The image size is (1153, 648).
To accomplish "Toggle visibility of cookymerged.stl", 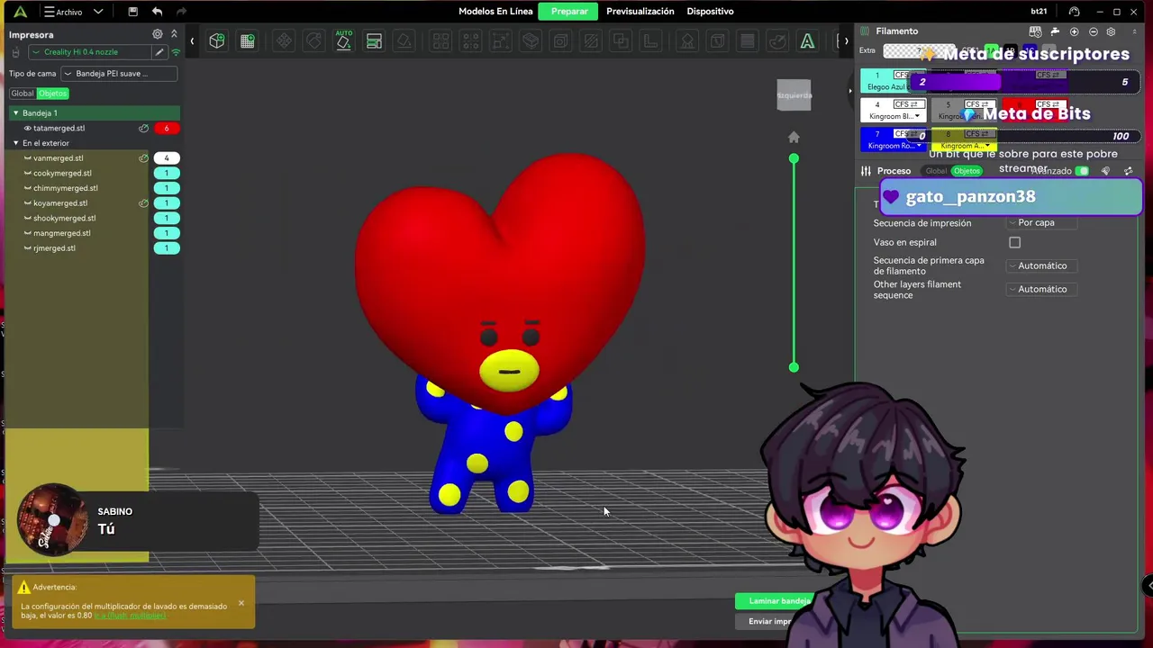I will [27, 173].
